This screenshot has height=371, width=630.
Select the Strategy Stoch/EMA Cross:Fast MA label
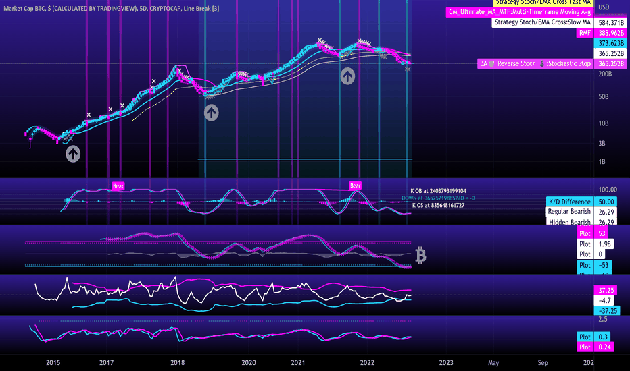point(543,3)
